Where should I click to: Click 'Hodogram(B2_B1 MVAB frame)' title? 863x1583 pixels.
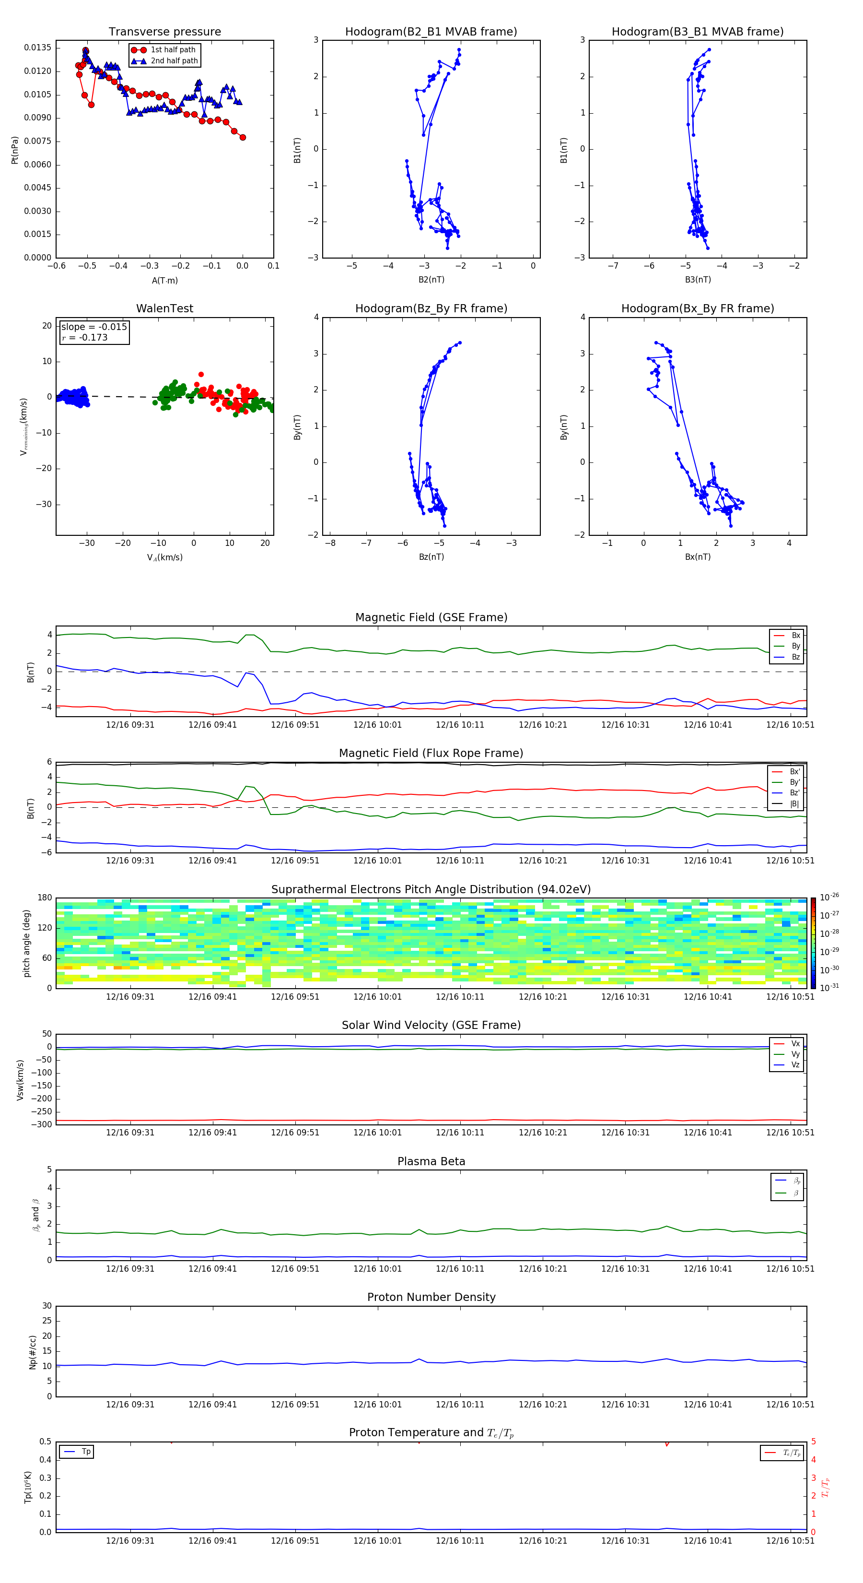[431, 32]
